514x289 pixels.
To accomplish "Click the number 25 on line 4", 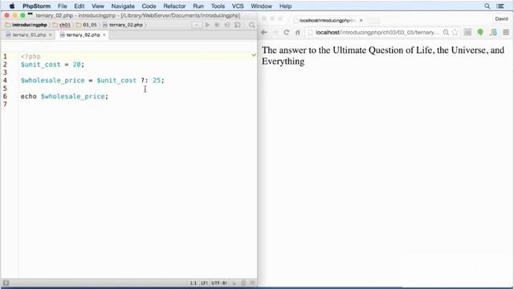I will (x=157, y=80).
